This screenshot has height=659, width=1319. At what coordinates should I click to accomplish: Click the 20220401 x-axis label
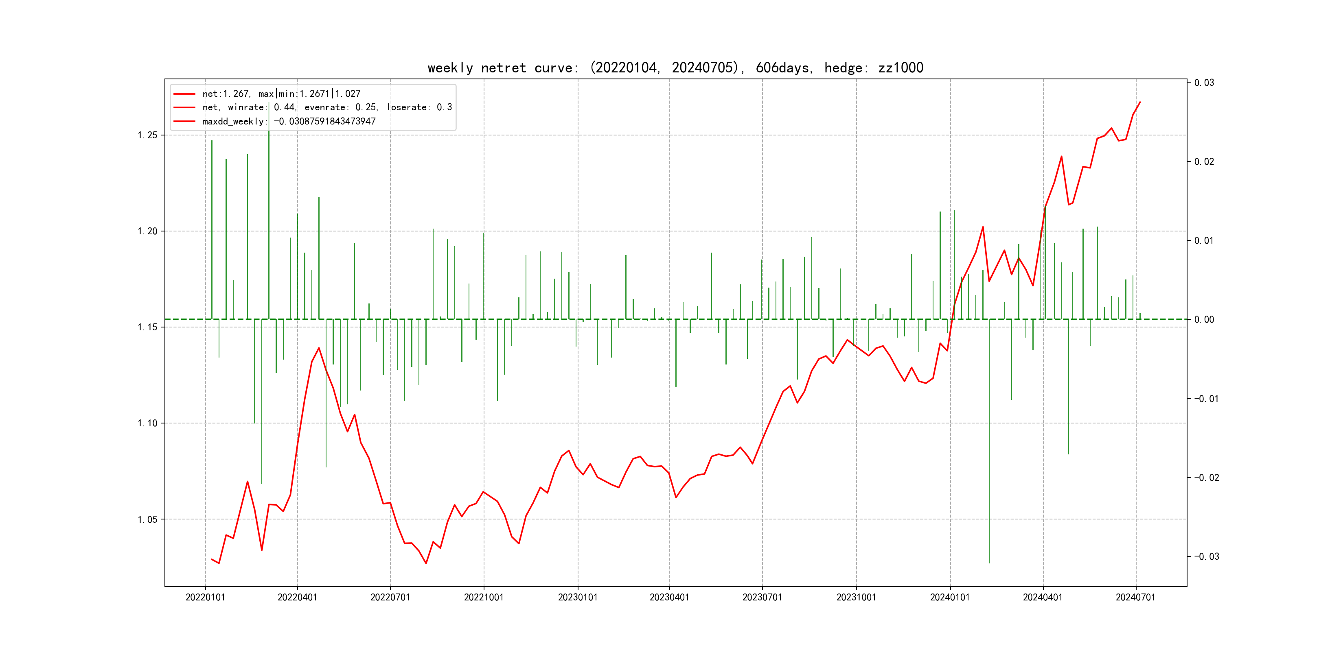298,597
